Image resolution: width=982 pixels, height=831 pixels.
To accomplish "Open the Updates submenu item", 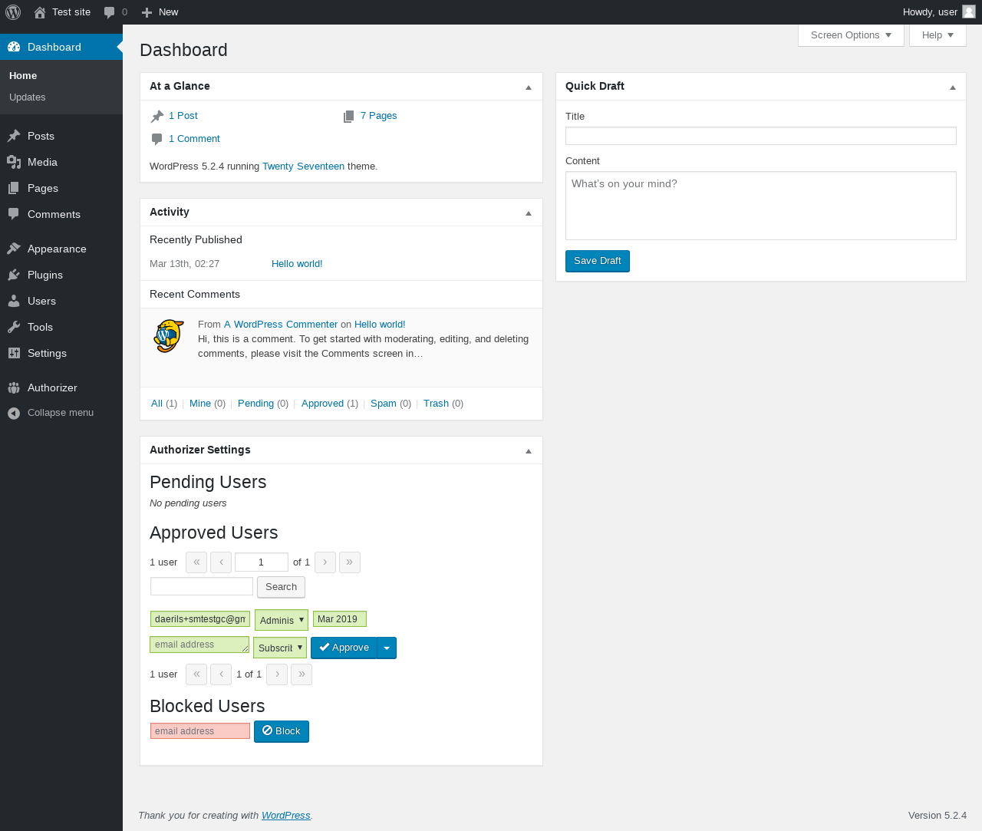I will [28, 97].
